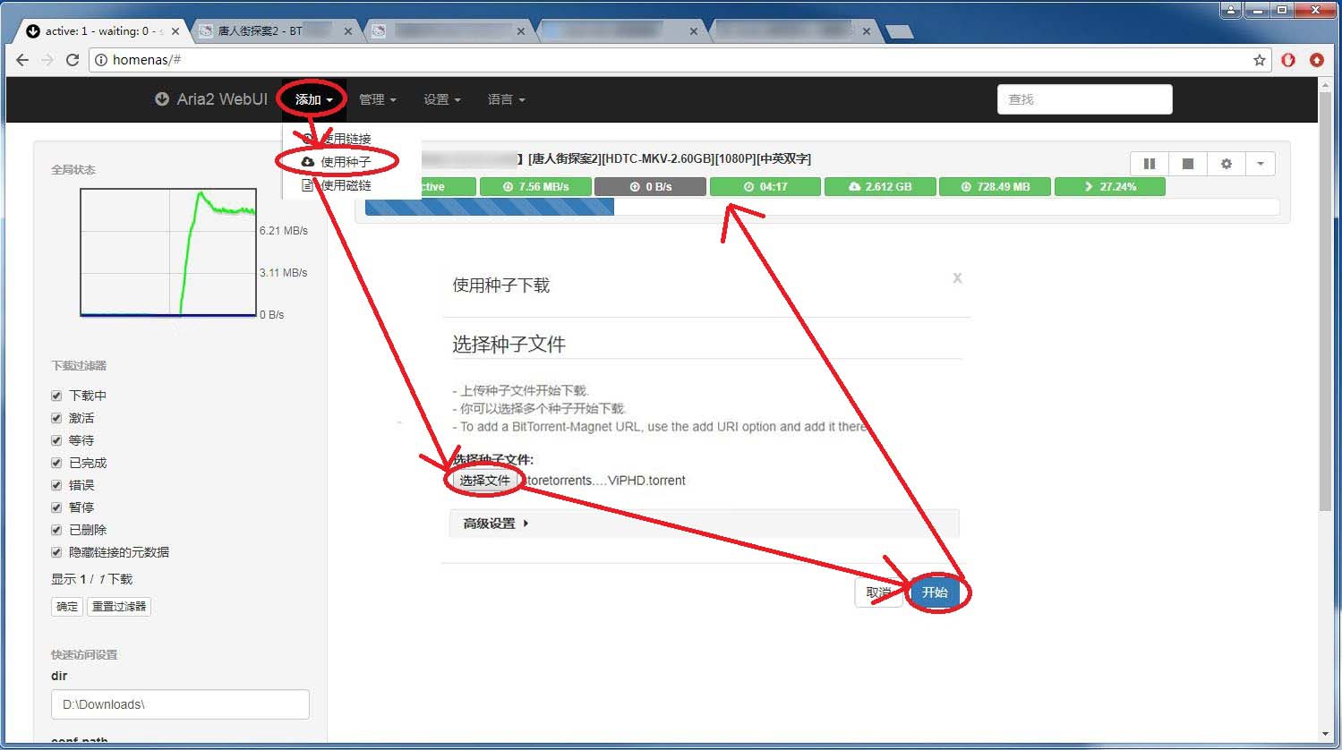Screen dimensions: 1342x750
Task: Click the browser back arrow
Action: pos(22,60)
